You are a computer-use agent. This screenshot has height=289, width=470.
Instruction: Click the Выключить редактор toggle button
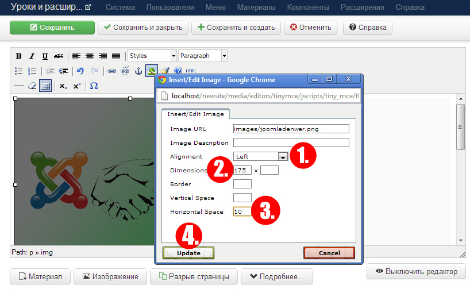[416, 272]
